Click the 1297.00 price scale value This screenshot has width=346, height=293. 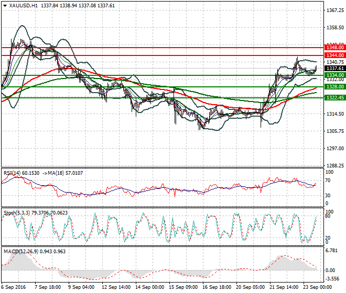click(x=335, y=149)
